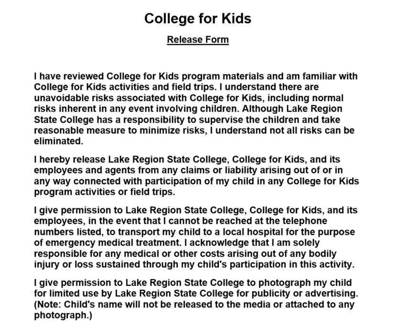Click the word "reviewed" in first paragraph
398x335 pixels.
point(83,76)
